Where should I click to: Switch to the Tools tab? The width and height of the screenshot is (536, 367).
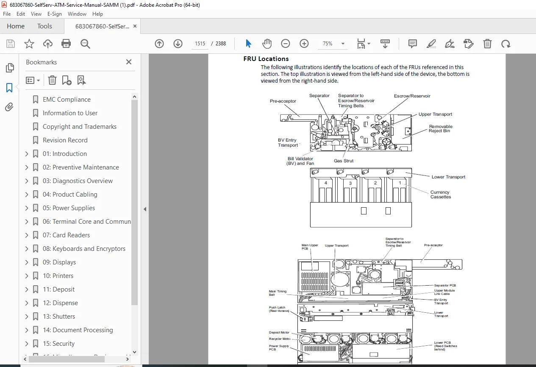(x=44, y=26)
